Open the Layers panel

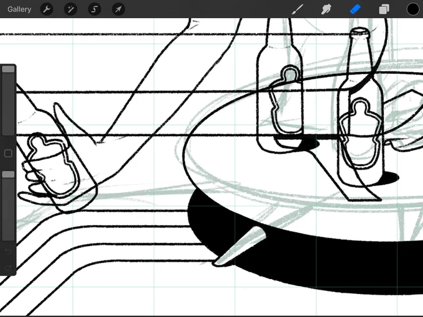click(384, 9)
